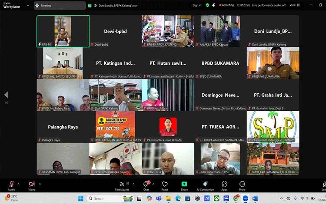The image size is (326, 204).
Task: Click the Recording indicator
Action: pos(226,5)
